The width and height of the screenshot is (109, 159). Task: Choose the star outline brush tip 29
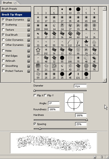pos(38,51)
